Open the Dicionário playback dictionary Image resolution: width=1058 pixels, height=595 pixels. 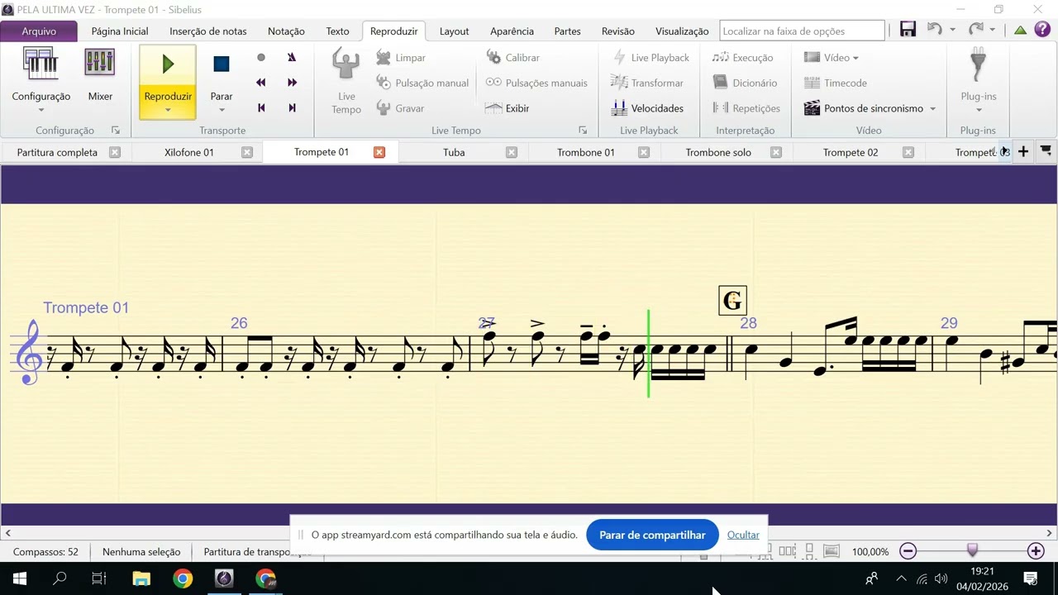tap(745, 83)
